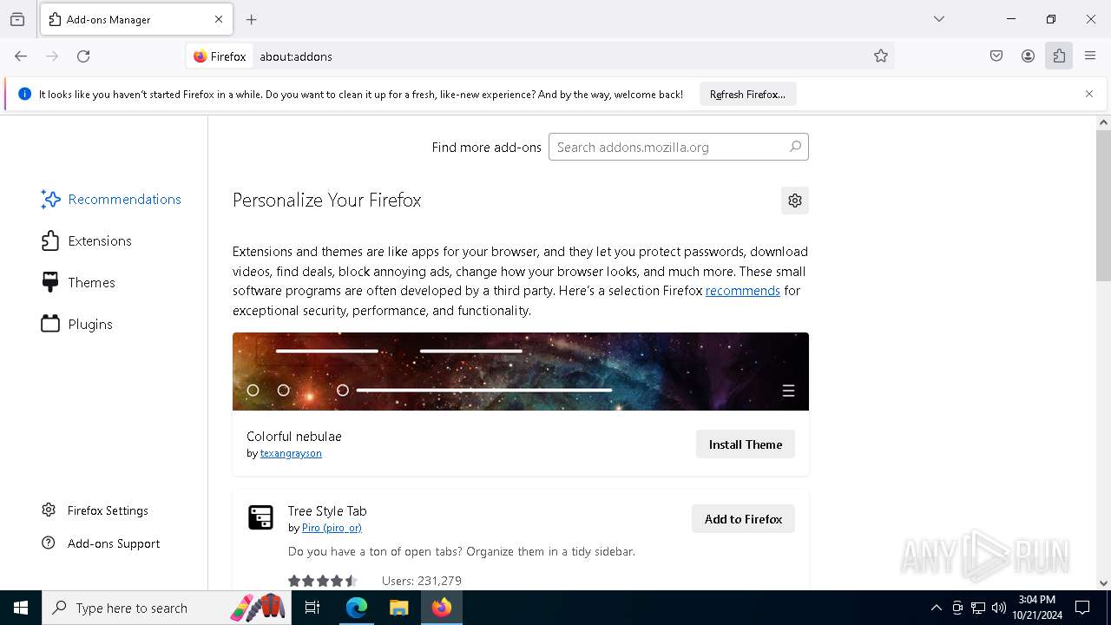The width and height of the screenshot is (1111, 625).
Task: Dismiss the refresh notification bar
Action: tap(1089, 94)
